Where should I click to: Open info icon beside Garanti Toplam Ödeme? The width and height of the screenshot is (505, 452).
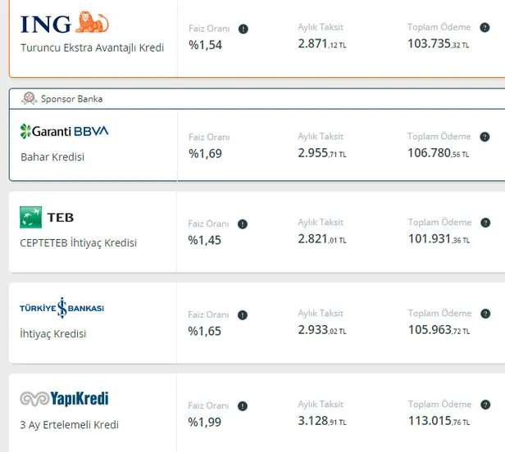click(485, 137)
